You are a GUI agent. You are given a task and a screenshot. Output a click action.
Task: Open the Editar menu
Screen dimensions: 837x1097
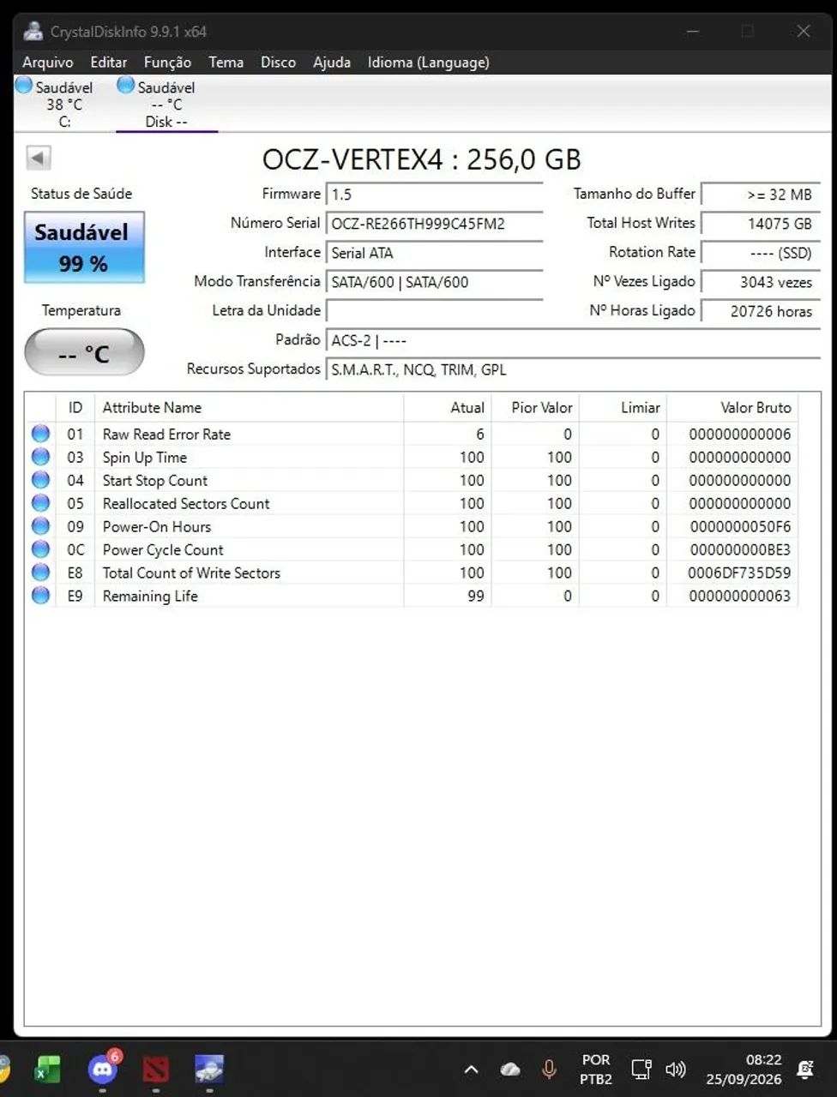(x=109, y=62)
